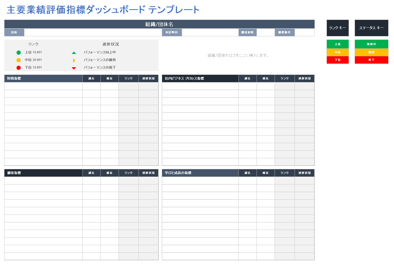Select the 過去 column header in 財務指標 table
This screenshot has width=394, height=265.
point(92,78)
